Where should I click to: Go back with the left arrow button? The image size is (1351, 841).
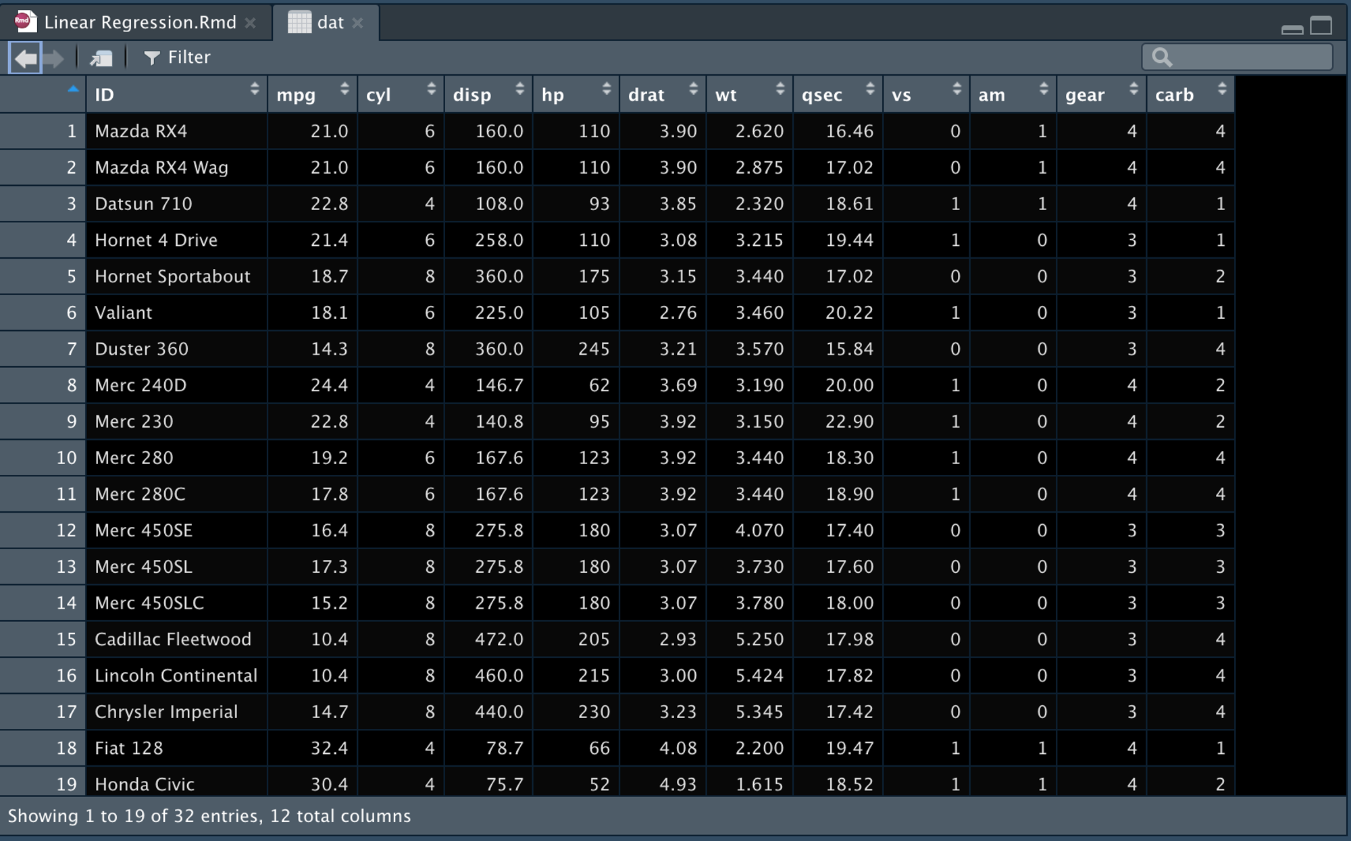[x=26, y=58]
